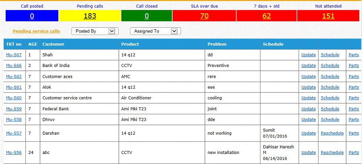This screenshot has height=164, width=362.
Task: Reschedule the abc service call
Action: click(x=332, y=152)
